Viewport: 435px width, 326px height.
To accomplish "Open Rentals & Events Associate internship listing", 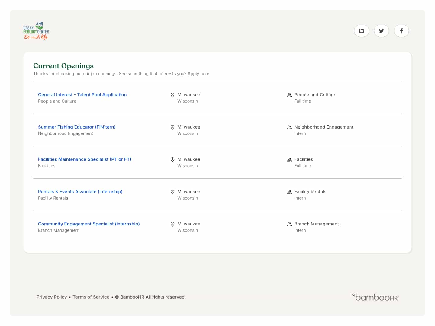I will pyautogui.click(x=80, y=192).
